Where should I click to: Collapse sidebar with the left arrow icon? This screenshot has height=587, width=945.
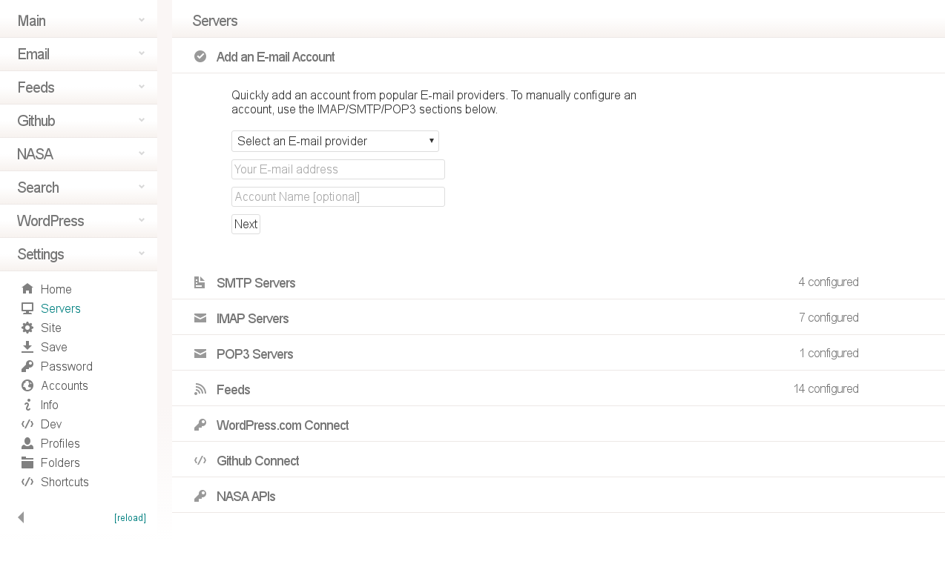pos(21,517)
